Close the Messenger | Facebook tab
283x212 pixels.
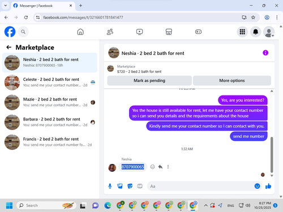(71, 6)
